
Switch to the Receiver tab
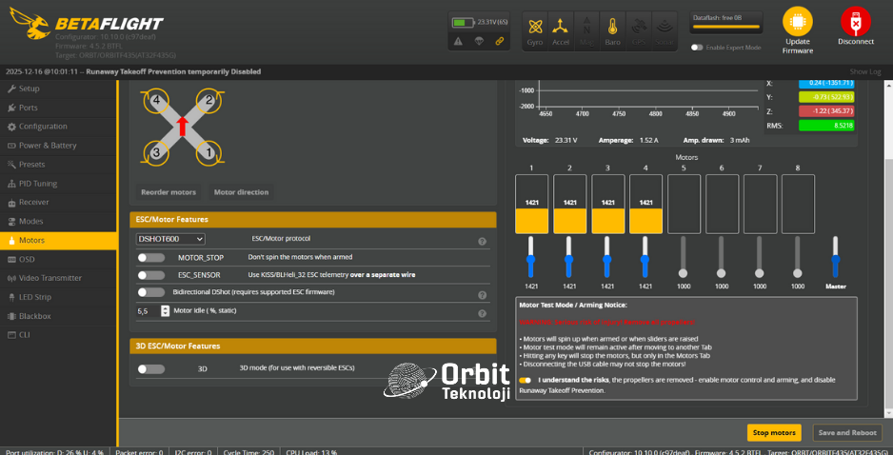click(33, 202)
